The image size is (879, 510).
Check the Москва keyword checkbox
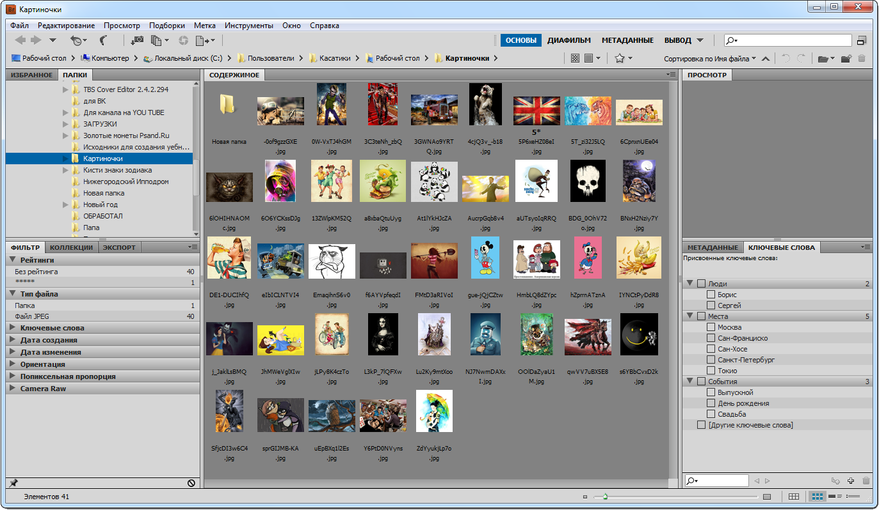click(x=711, y=327)
